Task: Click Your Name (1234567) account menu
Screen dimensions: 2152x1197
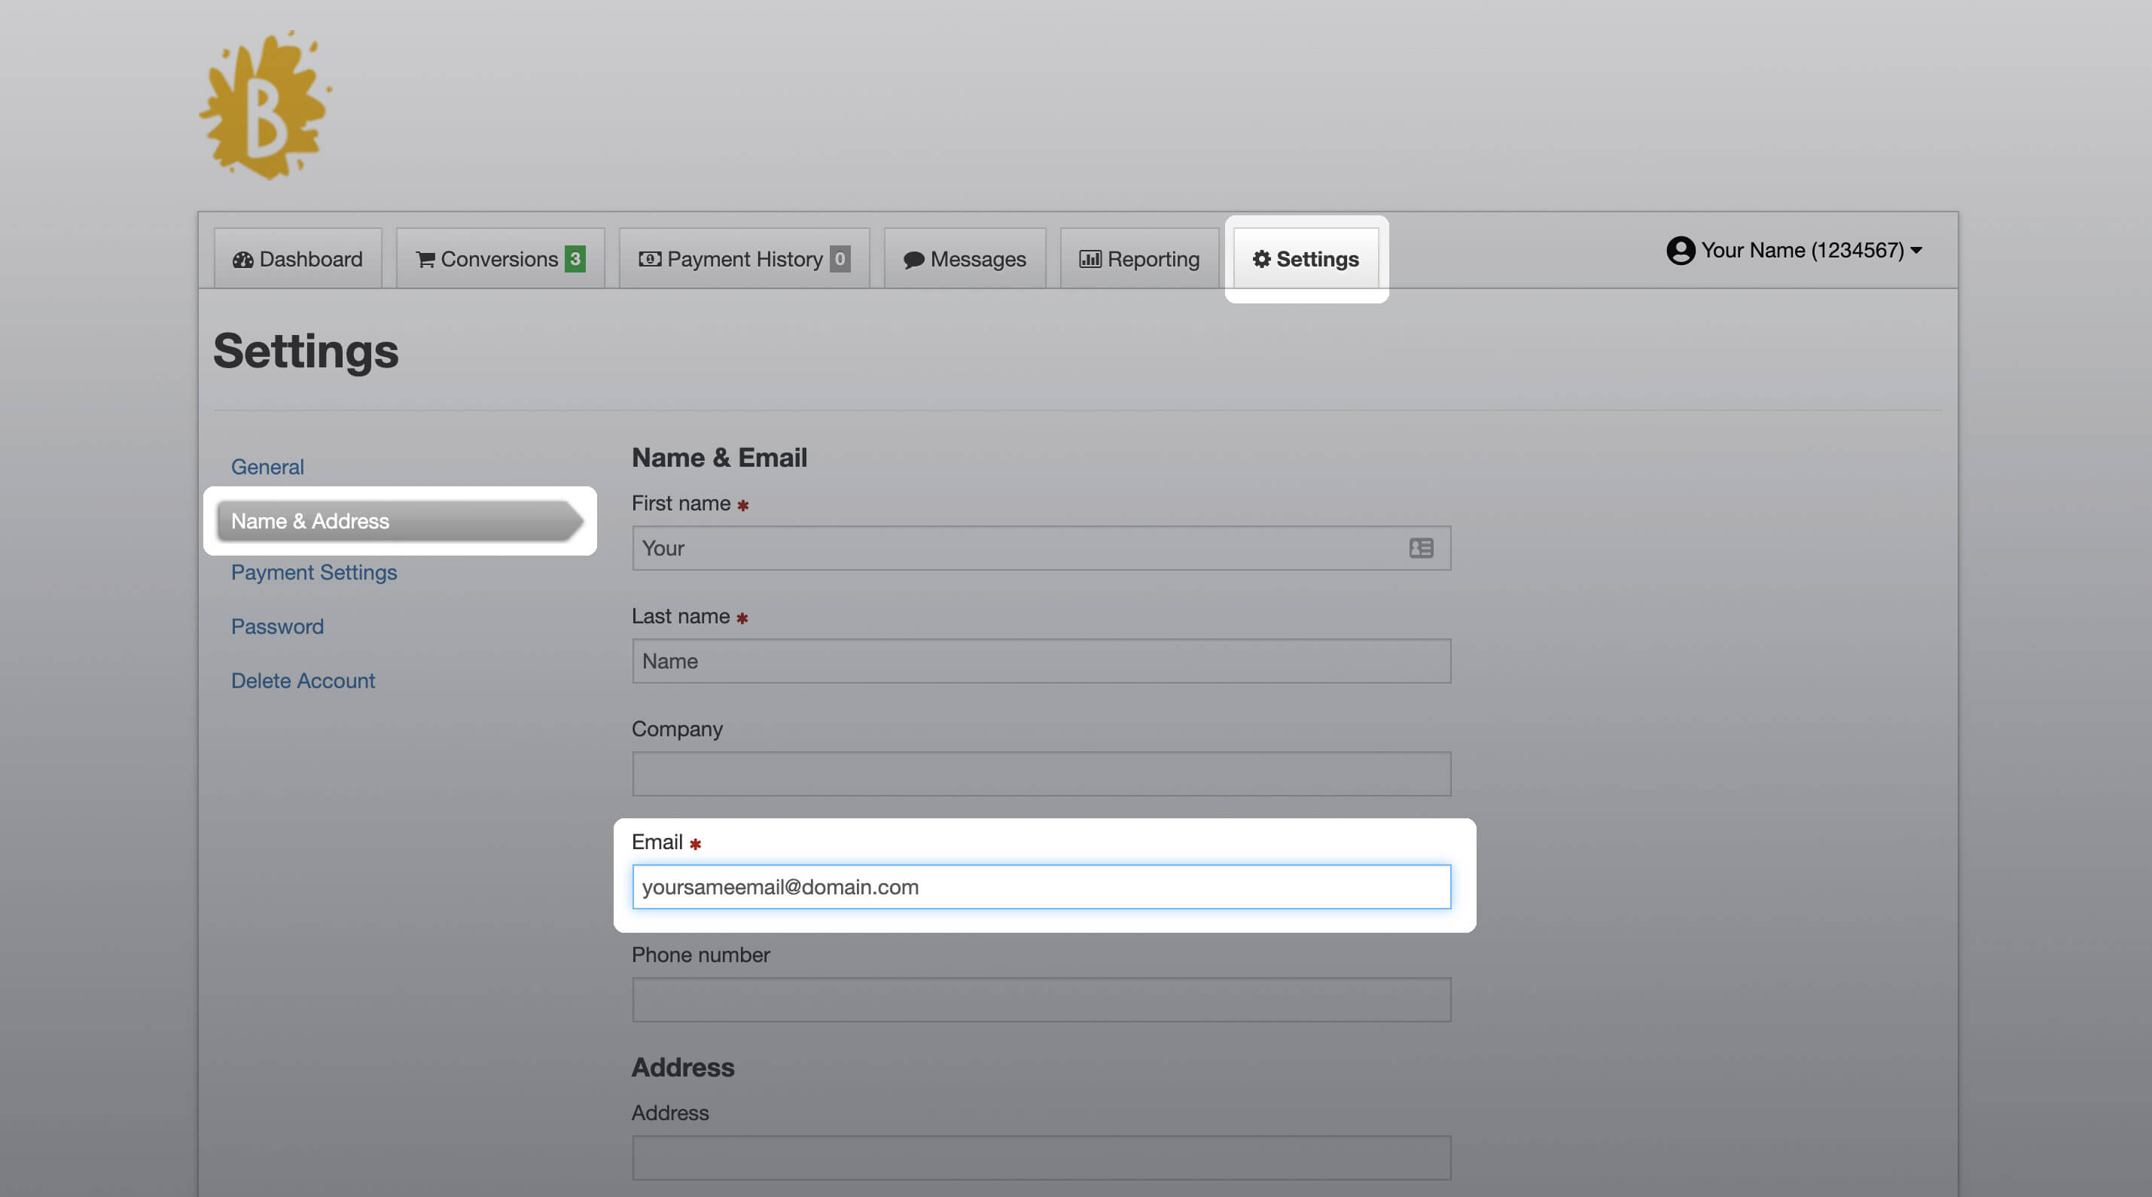Action: (x=1794, y=251)
